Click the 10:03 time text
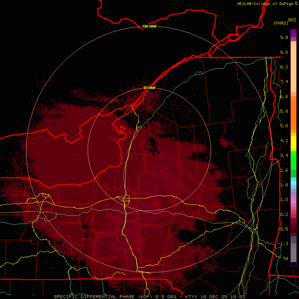Image resolution: width=299 pixels, height=299 pixels. [238, 297]
